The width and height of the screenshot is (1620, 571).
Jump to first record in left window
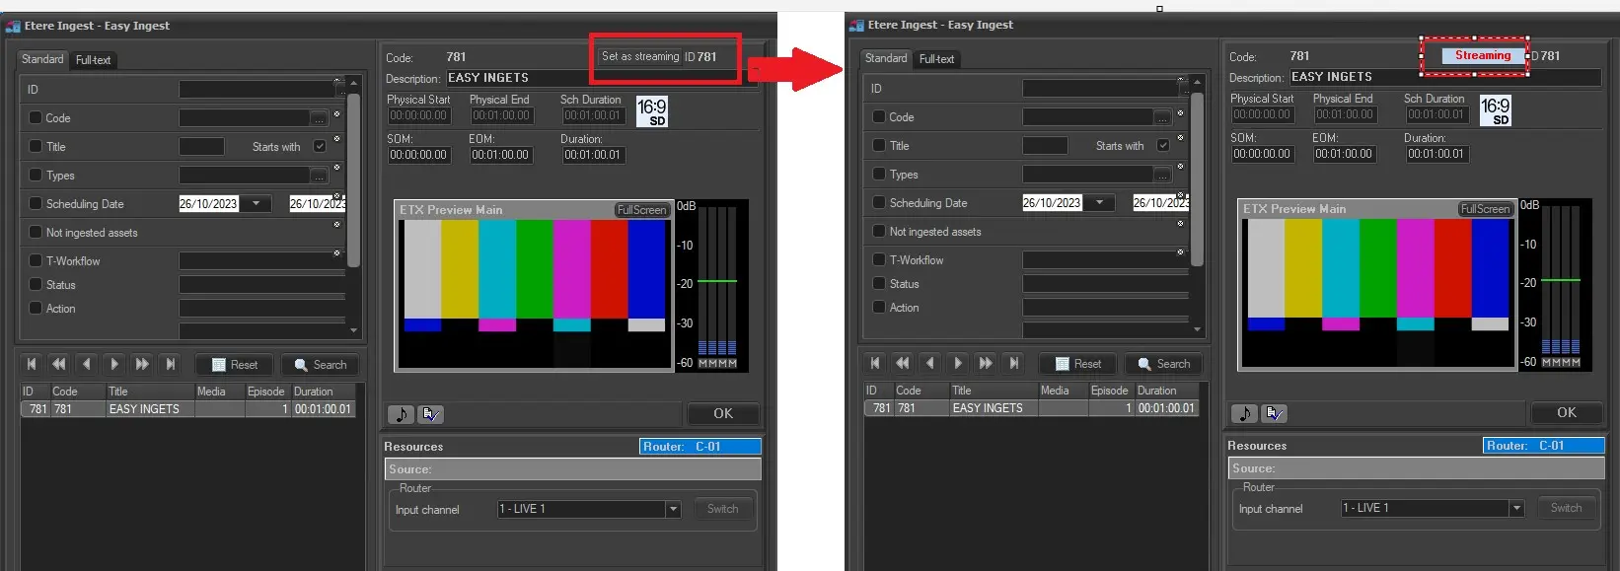32,365
